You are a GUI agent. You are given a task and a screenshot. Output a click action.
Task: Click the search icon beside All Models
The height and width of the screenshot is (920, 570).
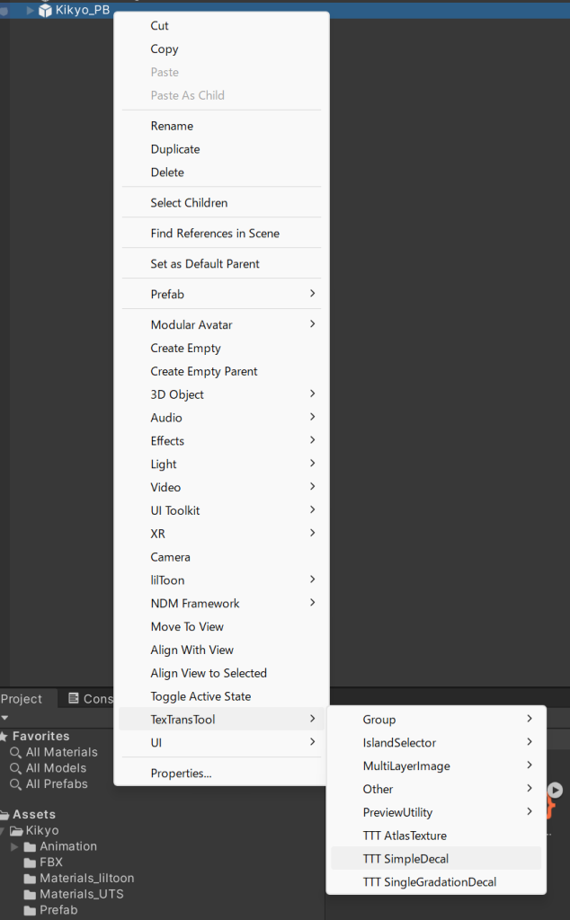pos(15,769)
